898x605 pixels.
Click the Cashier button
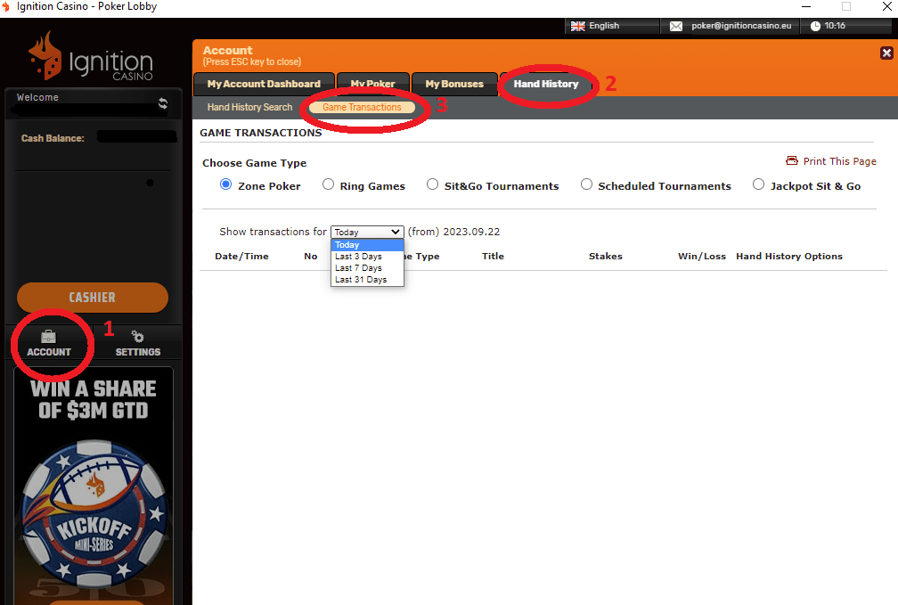point(93,298)
